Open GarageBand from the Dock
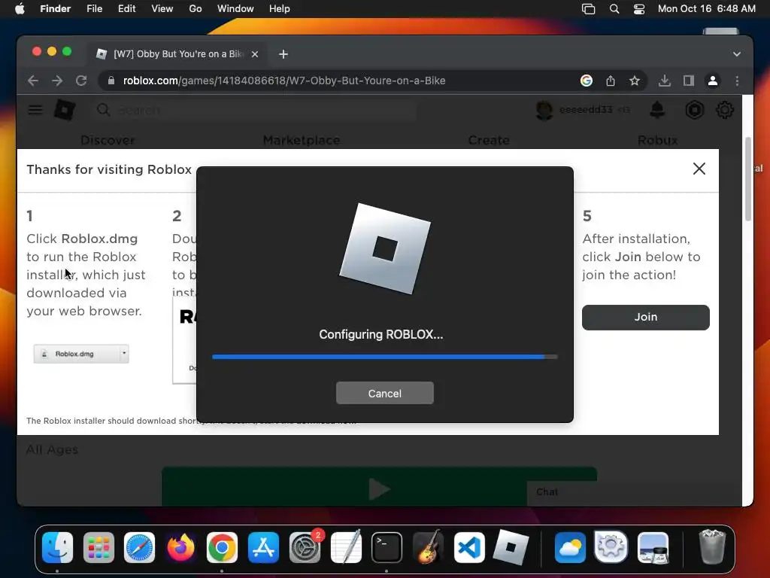The height and width of the screenshot is (578, 770). click(x=428, y=547)
